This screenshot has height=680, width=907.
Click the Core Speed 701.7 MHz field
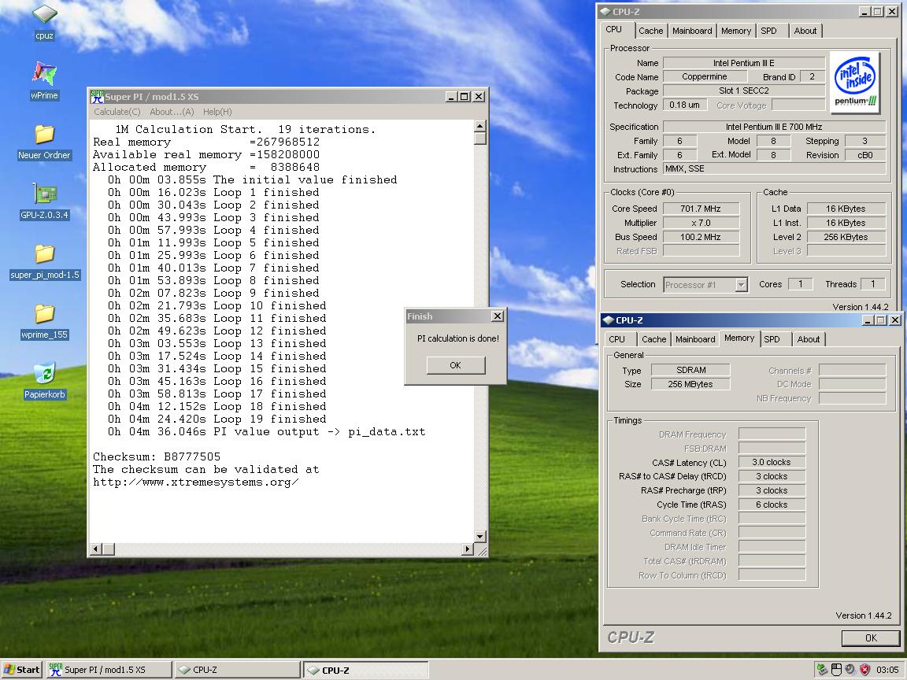coord(701,209)
